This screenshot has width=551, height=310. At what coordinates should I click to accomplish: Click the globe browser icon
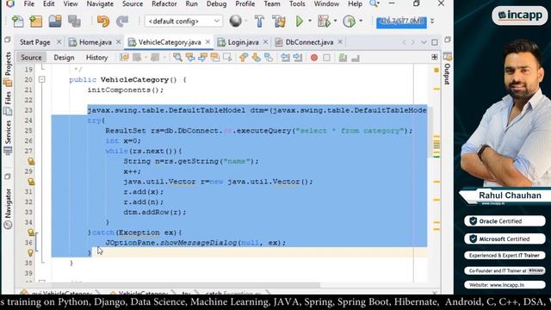coord(235,21)
